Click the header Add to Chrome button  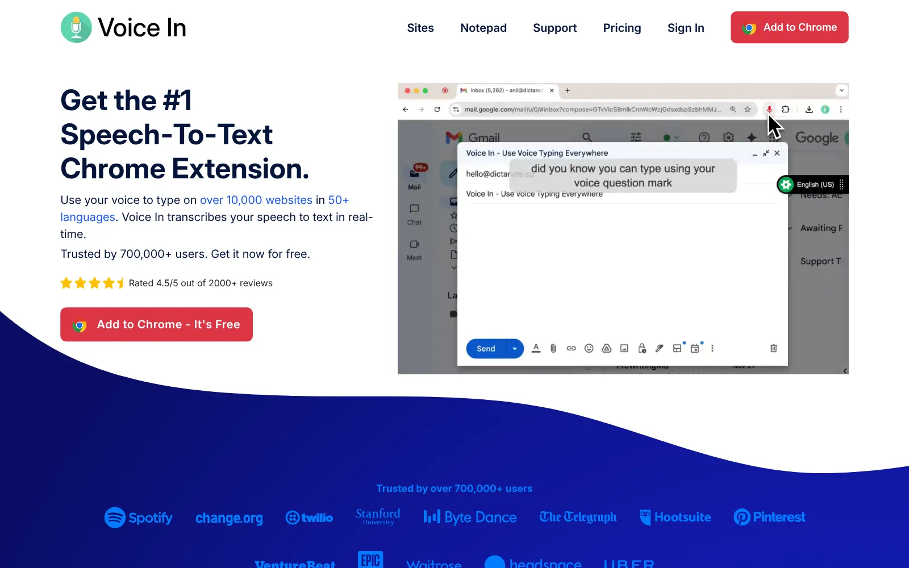(x=789, y=27)
